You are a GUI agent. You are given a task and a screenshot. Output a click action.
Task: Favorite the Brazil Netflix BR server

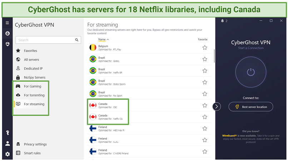(205, 71)
